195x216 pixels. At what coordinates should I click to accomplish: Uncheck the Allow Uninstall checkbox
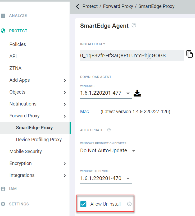tap(83, 204)
